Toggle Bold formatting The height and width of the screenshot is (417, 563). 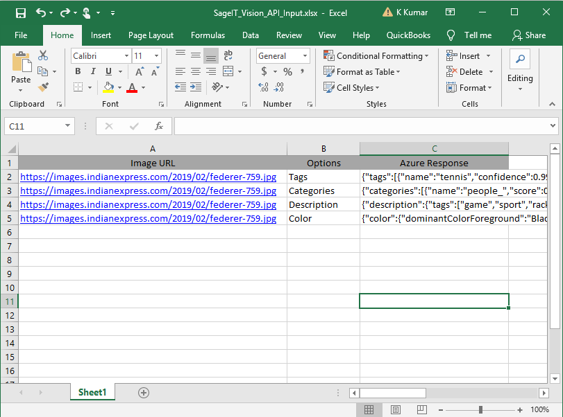[x=78, y=71]
